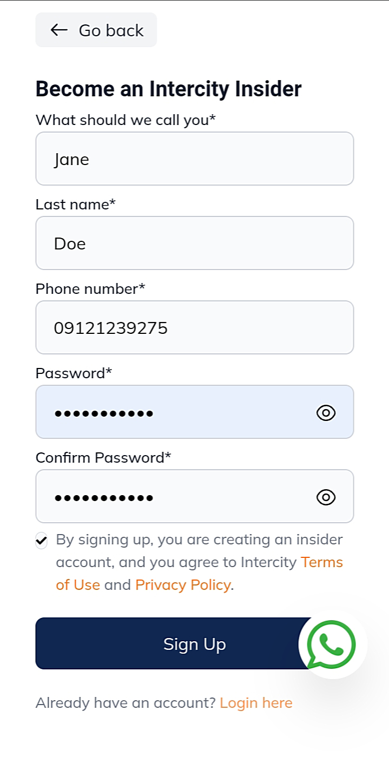Click the "What should we call you" label

click(x=126, y=120)
